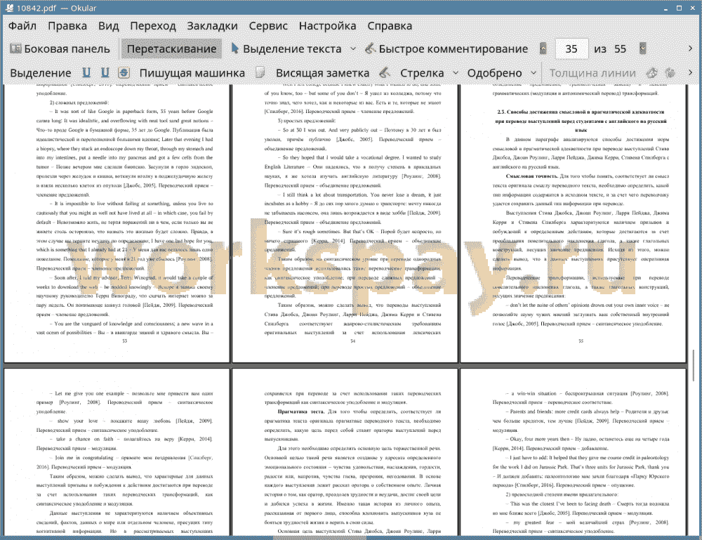The height and width of the screenshot is (540, 702).
Task: Select the first underline annotation icon
Action: [86, 72]
